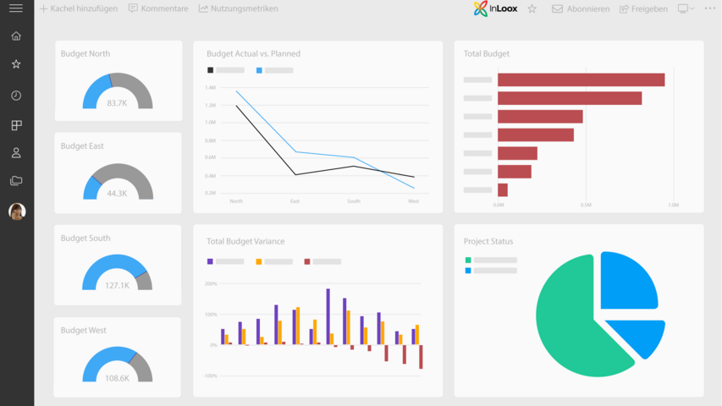Open favorites via the sidebar star icon

tap(16, 64)
